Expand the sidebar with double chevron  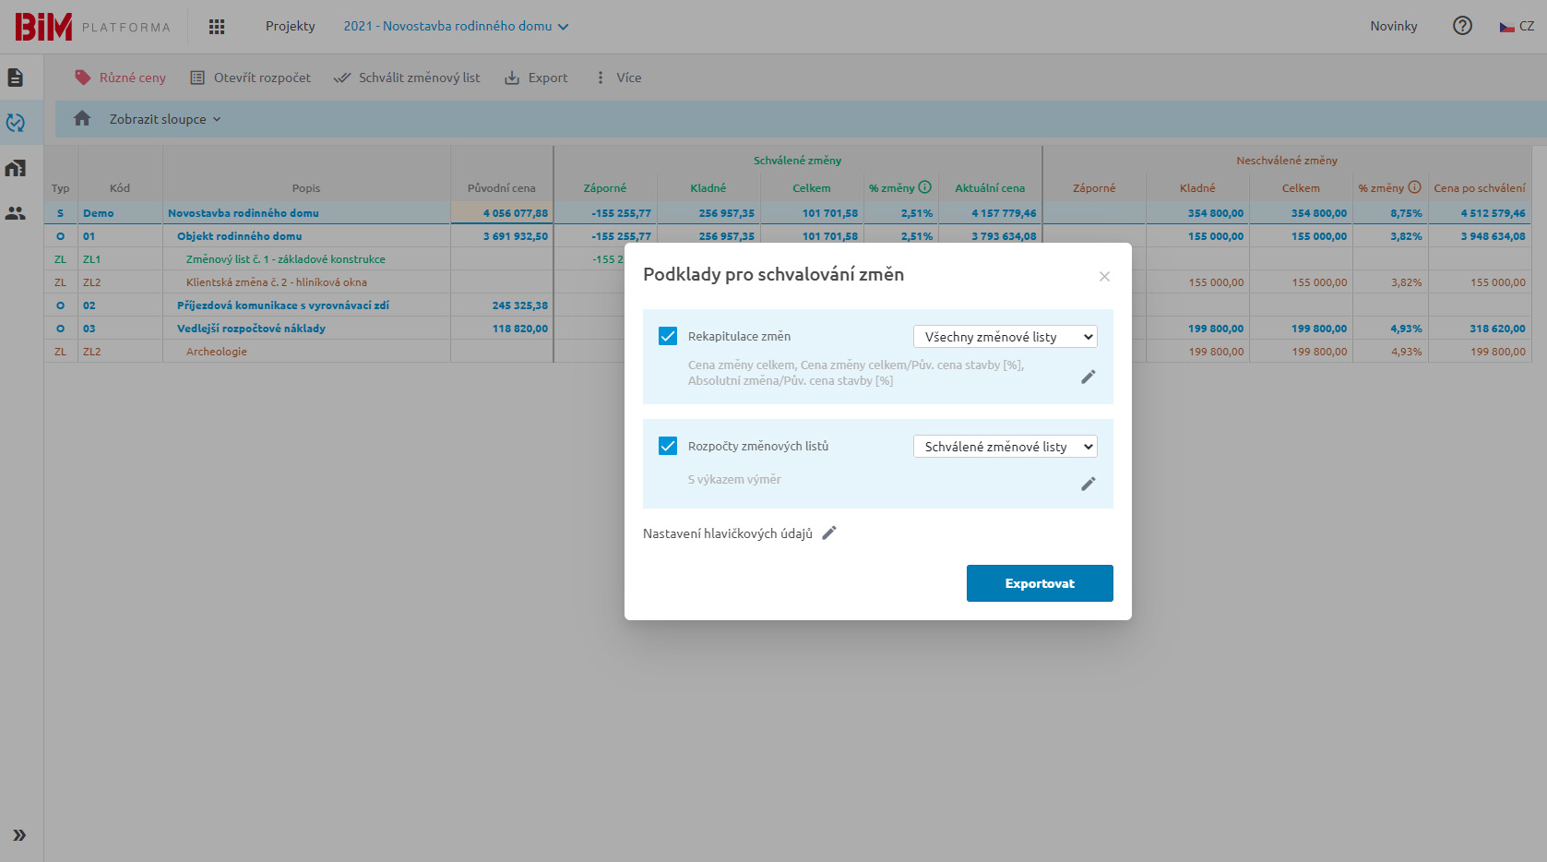coord(18,835)
